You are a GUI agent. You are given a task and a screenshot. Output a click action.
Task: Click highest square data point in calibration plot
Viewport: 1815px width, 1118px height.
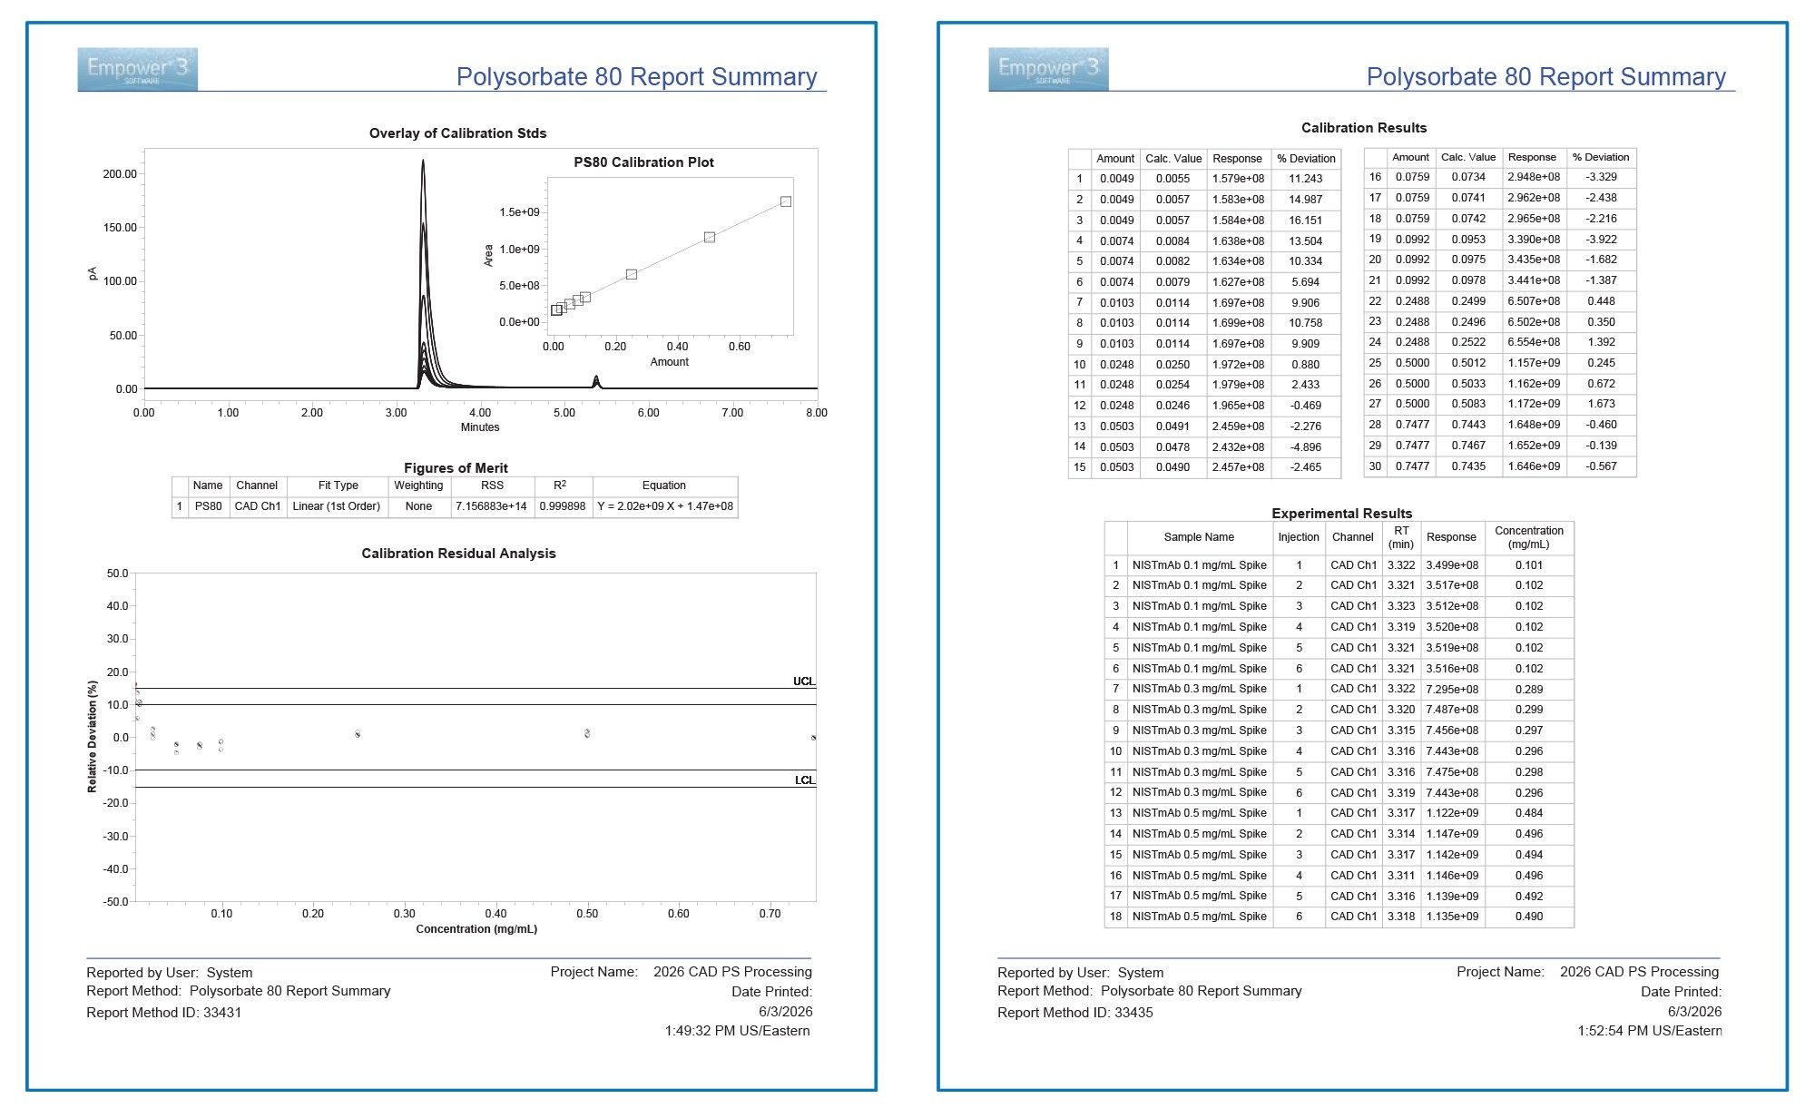786,201
